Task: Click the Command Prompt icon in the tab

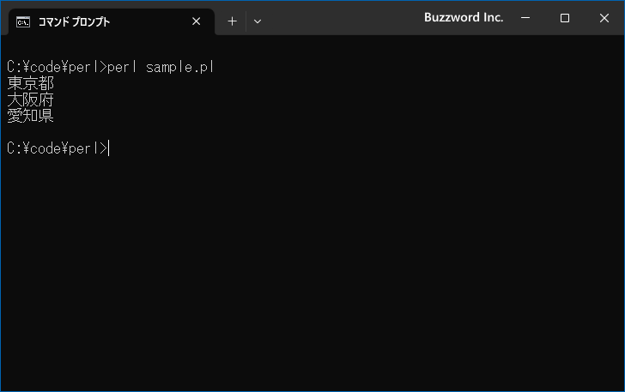Action: (x=23, y=21)
